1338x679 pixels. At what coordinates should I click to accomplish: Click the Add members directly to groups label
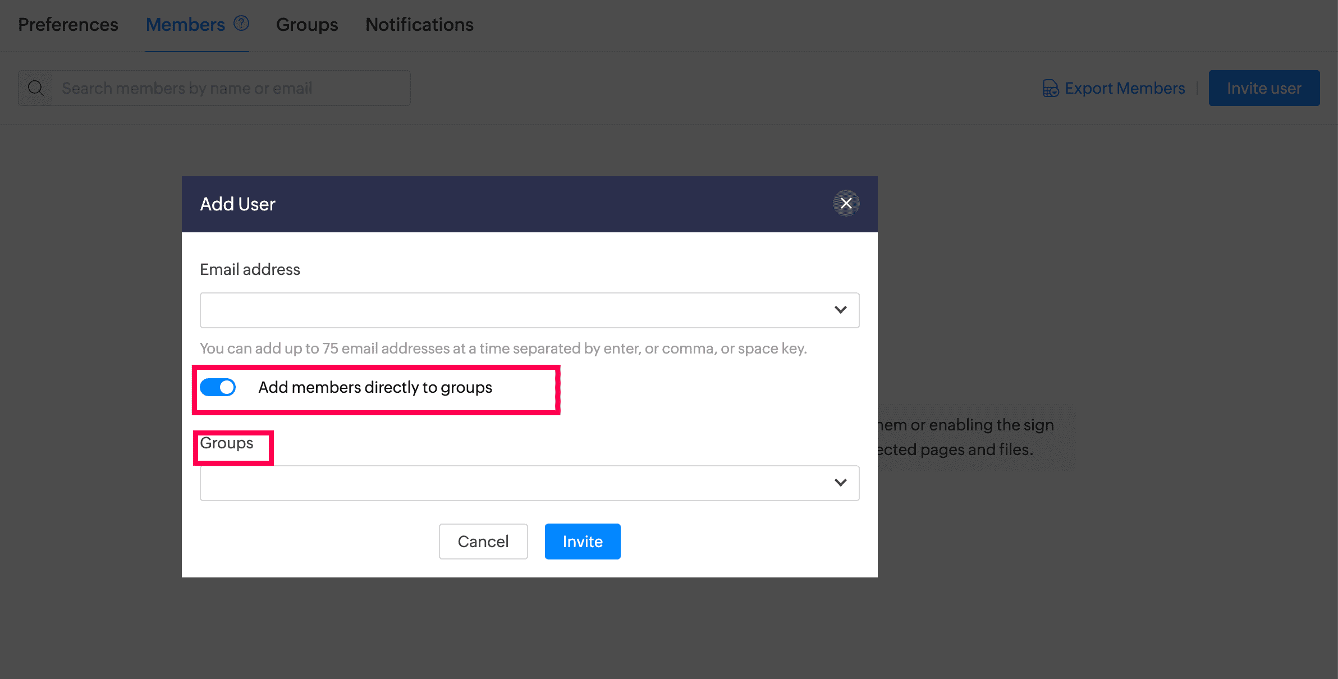click(375, 387)
